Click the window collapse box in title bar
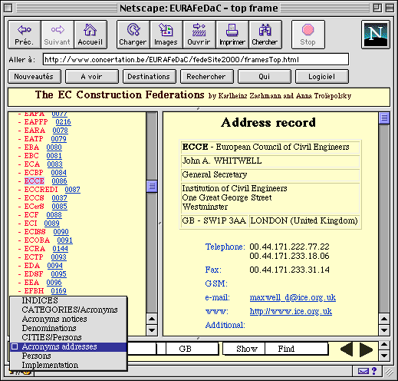 (390, 8)
